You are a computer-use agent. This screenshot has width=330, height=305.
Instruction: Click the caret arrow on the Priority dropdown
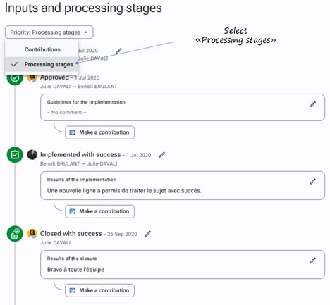86,32
